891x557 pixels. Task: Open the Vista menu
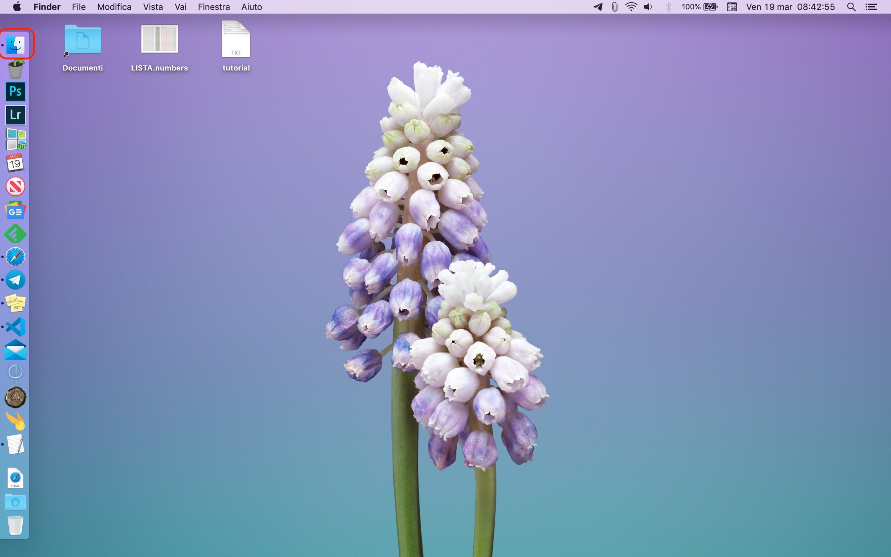[153, 7]
